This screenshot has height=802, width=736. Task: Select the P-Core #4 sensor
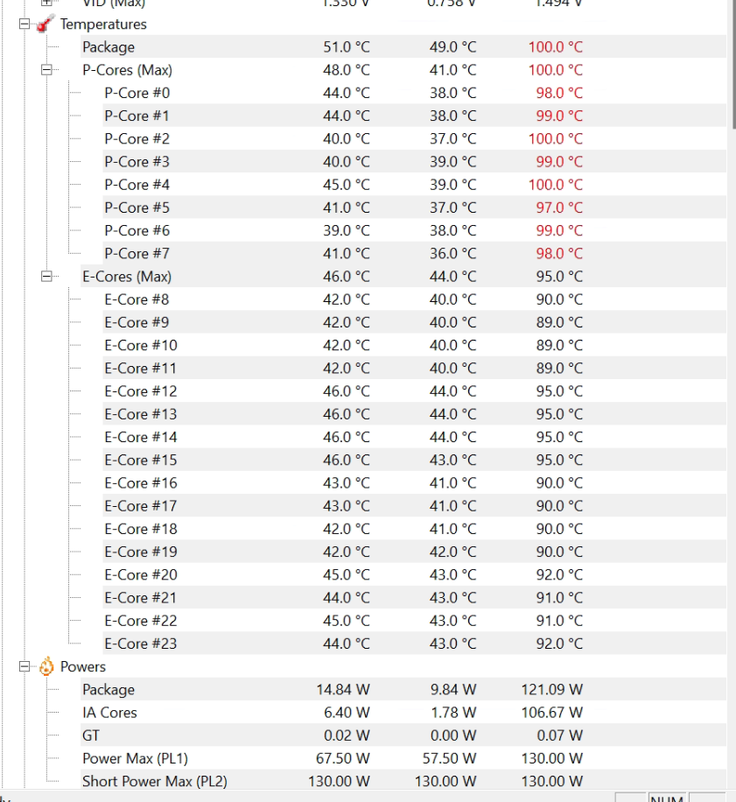point(137,185)
